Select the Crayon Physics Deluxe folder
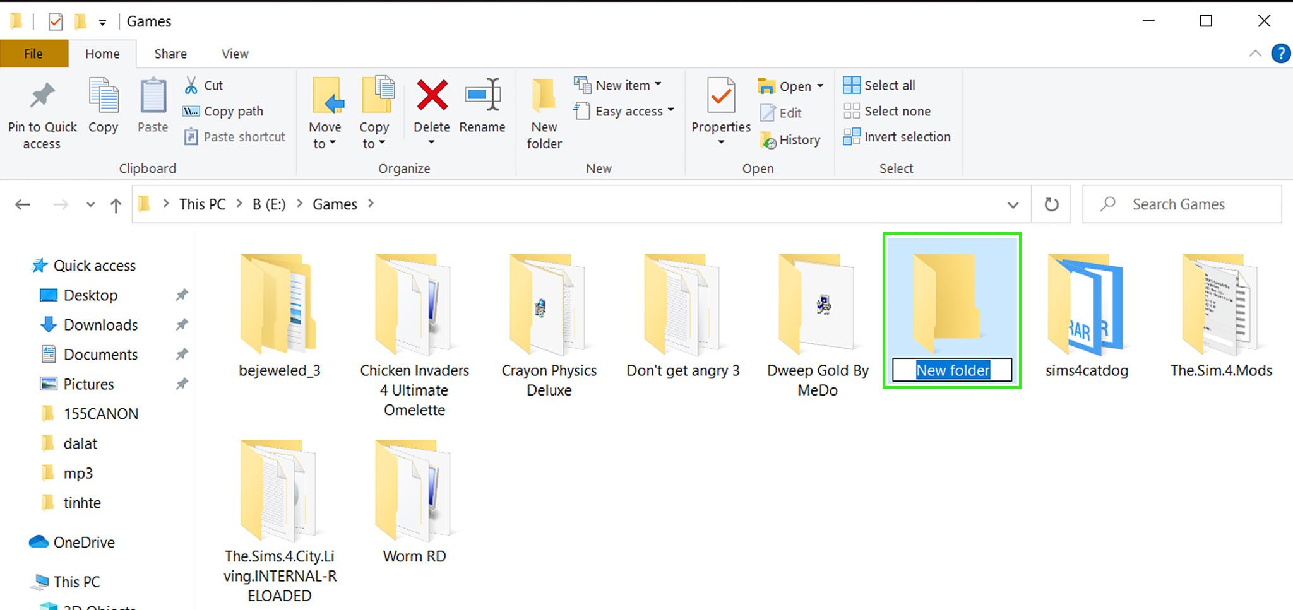The height and width of the screenshot is (610, 1293). pyautogui.click(x=549, y=326)
